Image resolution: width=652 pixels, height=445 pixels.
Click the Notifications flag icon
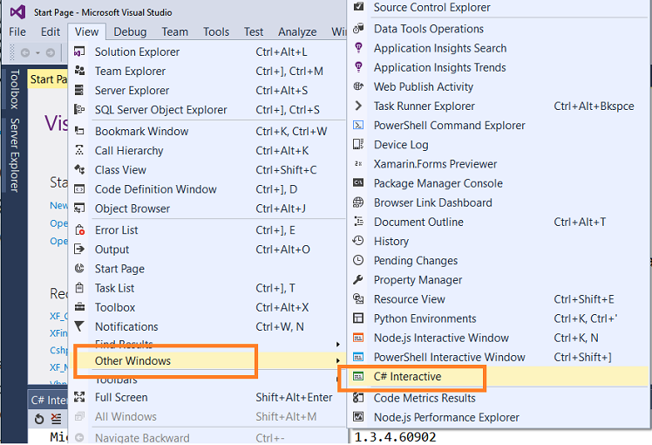[x=79, y=326]
